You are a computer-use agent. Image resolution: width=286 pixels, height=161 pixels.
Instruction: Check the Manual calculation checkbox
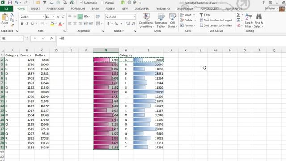tap(102, 3)
